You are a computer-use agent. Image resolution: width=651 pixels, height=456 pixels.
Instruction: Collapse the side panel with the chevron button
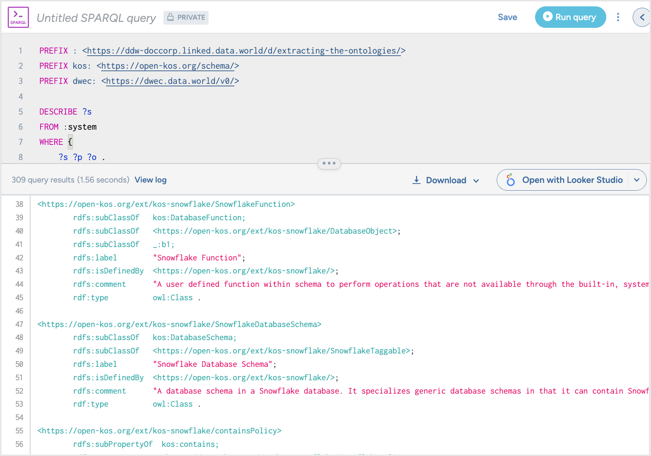[641, 17]
